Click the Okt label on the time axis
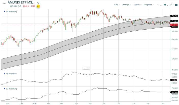The width and height of the screenshot is (179, 105). click(163, 103)
